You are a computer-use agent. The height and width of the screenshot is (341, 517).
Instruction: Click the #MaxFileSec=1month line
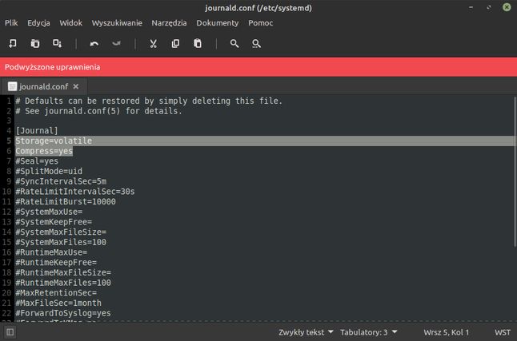tap(58, 303)
